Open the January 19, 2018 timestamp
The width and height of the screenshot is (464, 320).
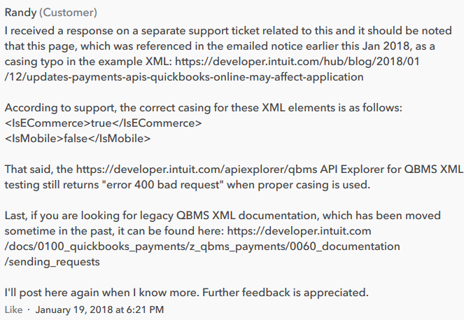[99, 309]
